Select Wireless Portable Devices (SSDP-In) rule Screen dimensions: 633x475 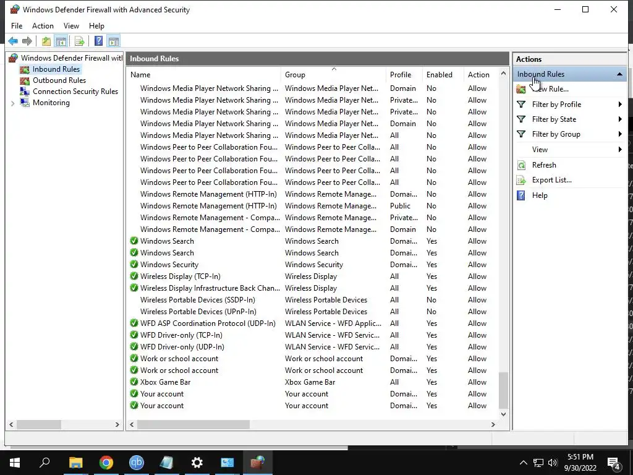pyautogui.click(x=313, y=300)
